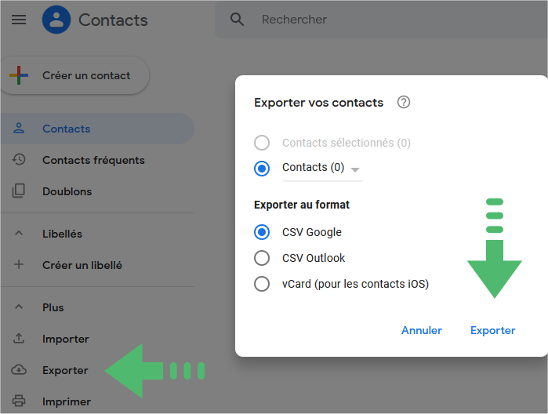
Task: Collapse the Plus section chevron
Action: click(19, 307)
